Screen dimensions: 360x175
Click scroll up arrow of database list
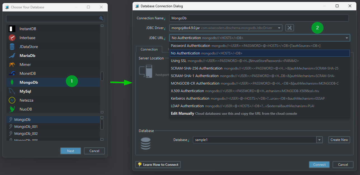click(102, 26)
